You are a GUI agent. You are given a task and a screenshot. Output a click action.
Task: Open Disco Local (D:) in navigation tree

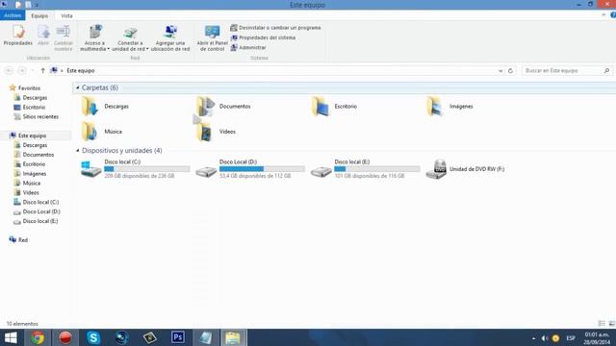[x=37, y=211]
